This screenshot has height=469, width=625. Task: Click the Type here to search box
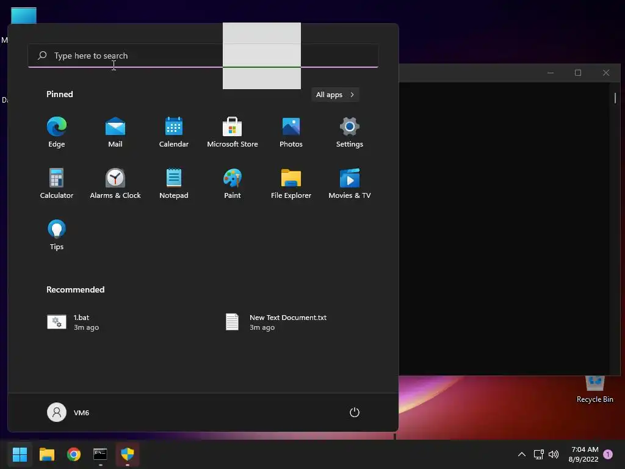203,56
